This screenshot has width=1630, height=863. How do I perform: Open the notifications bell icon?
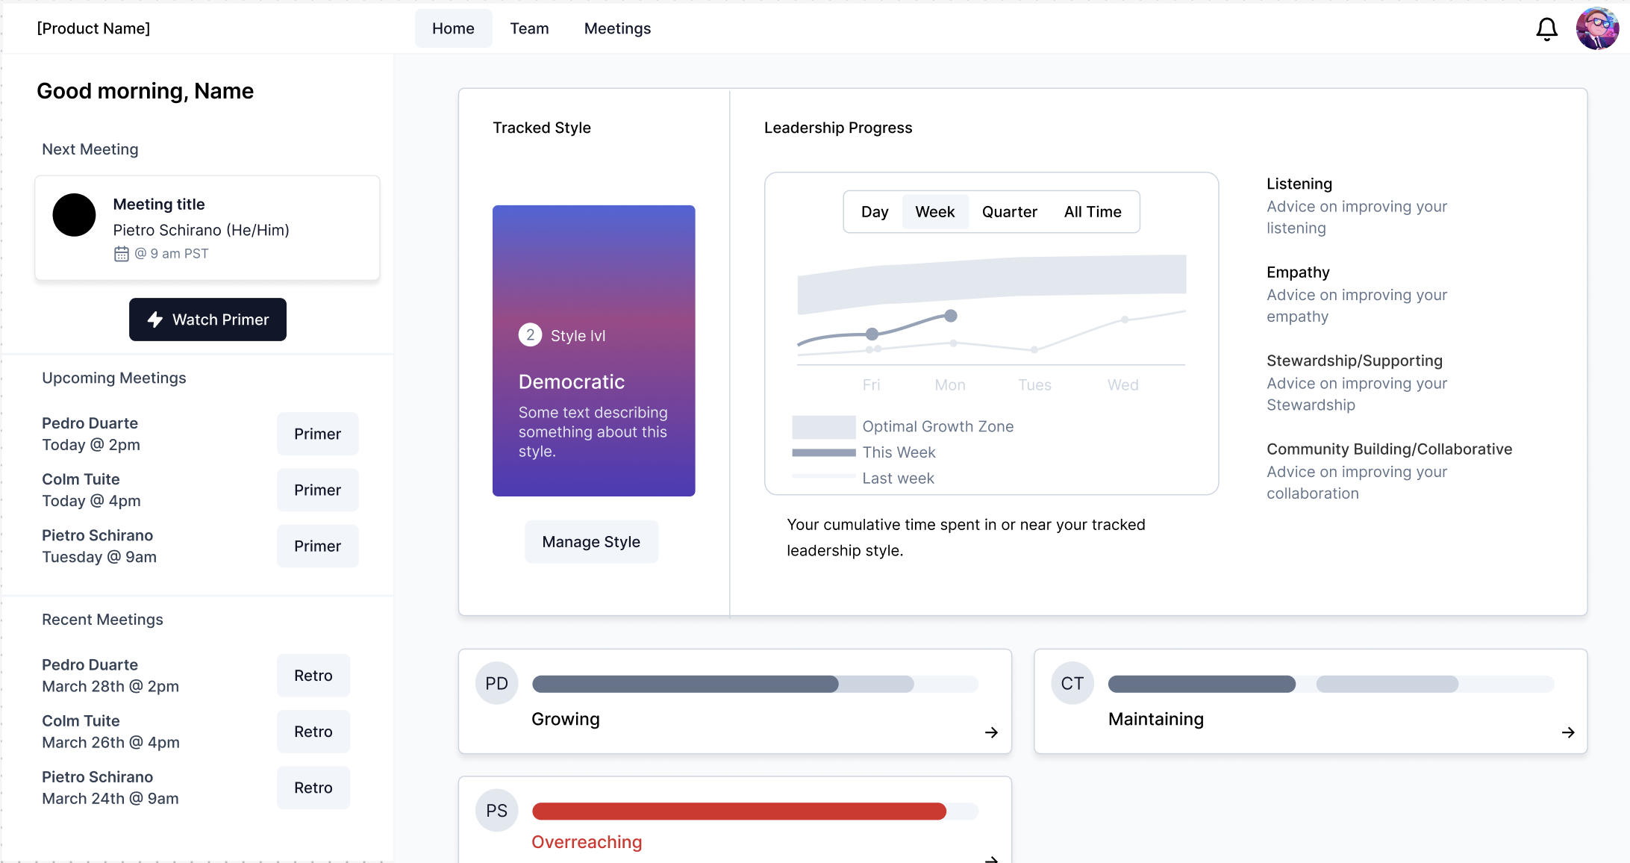tap(1546, 29)
